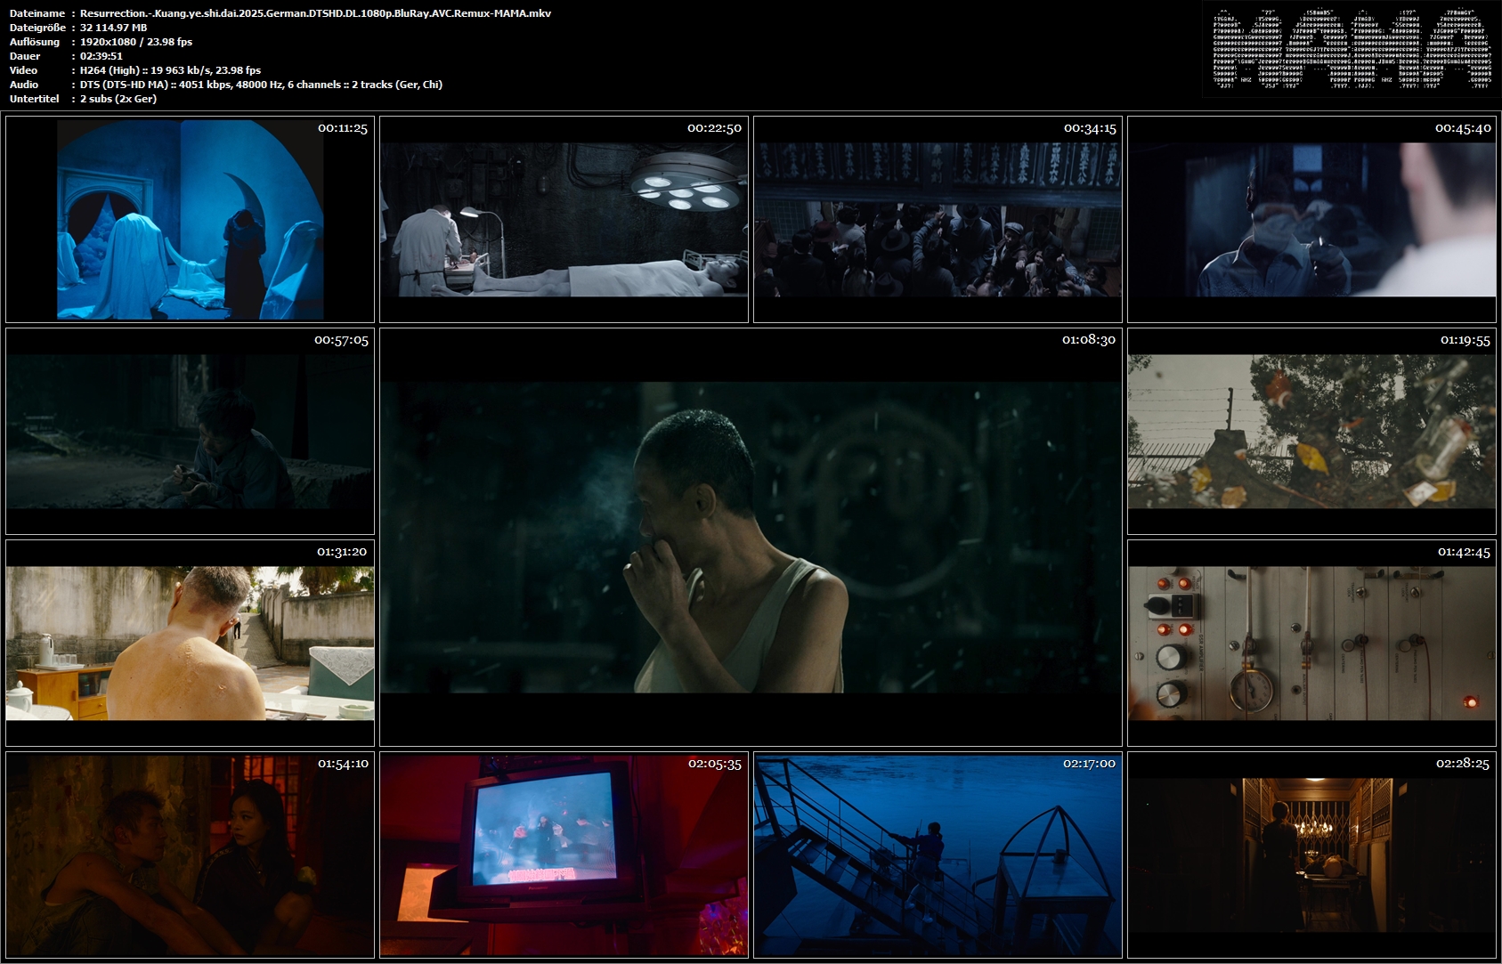Click the resolution value 1920x1080 / 23.98 fps
The height and width of the screenshot is (964, 1502).
pos(136,42)
